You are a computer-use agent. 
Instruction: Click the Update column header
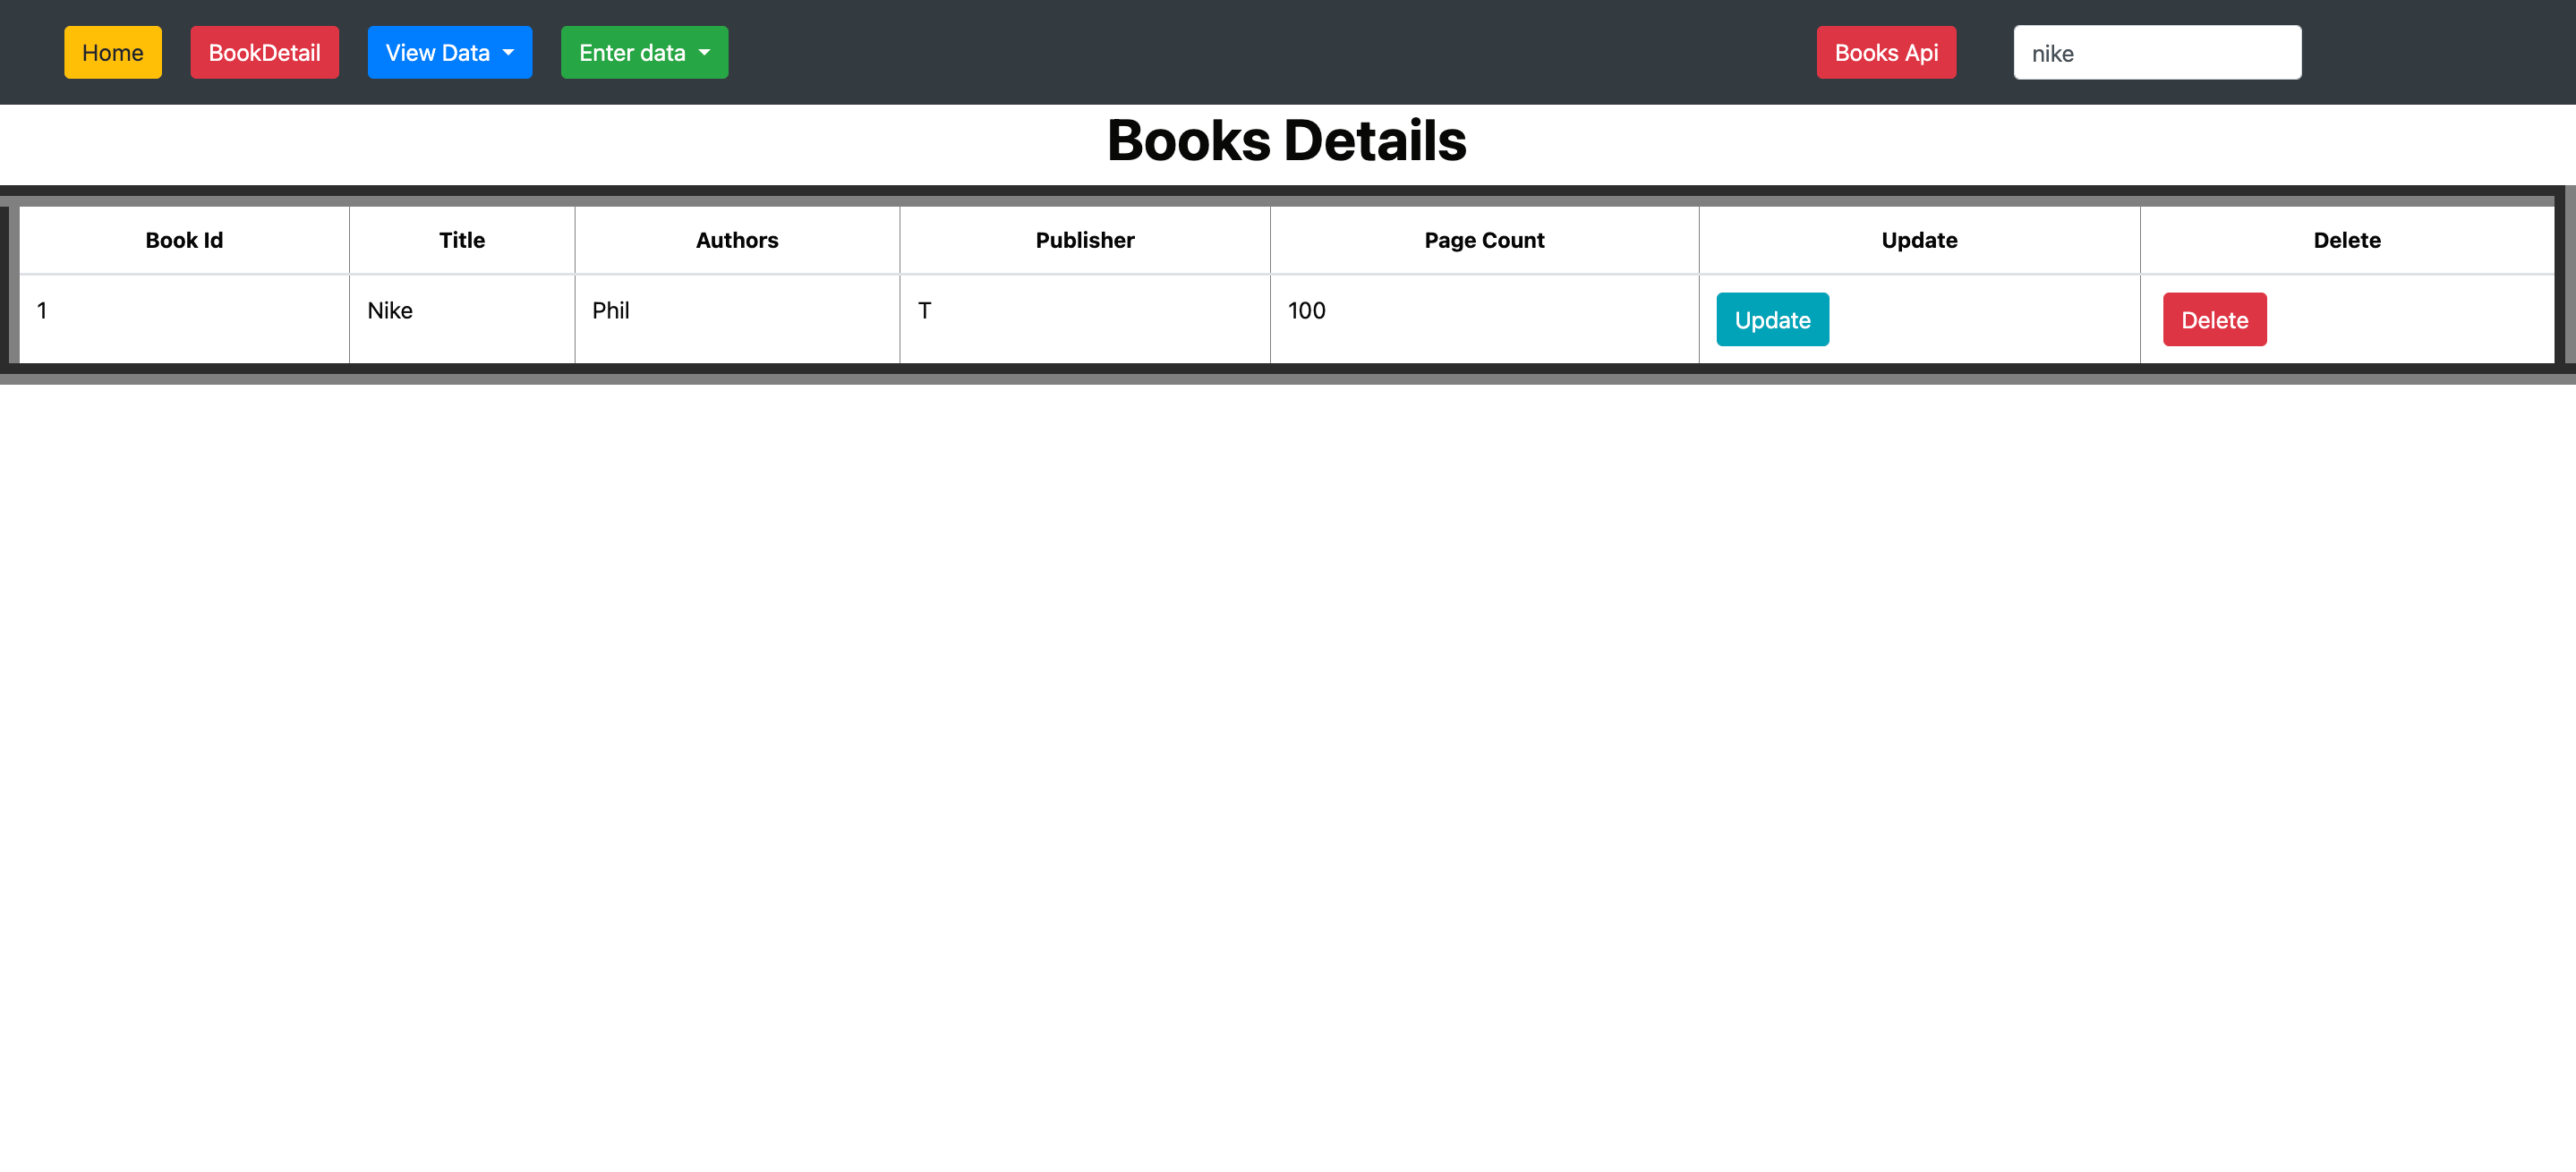click(x=1918, y=240)
